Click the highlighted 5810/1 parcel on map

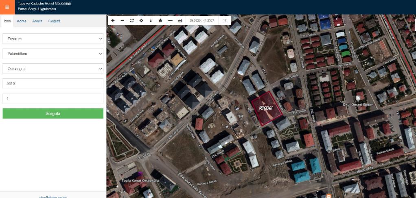[267, 109]
